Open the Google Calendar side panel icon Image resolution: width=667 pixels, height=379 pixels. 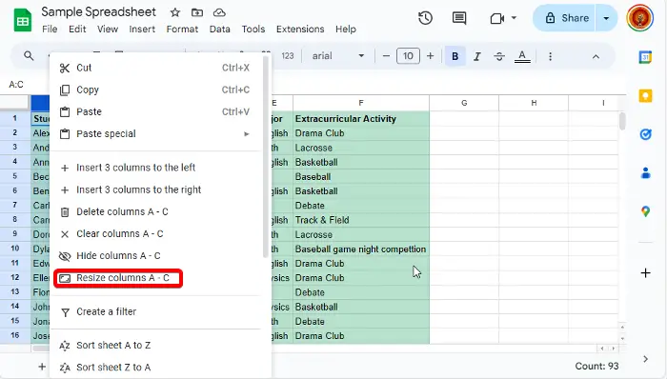click(x=645, y=56)
